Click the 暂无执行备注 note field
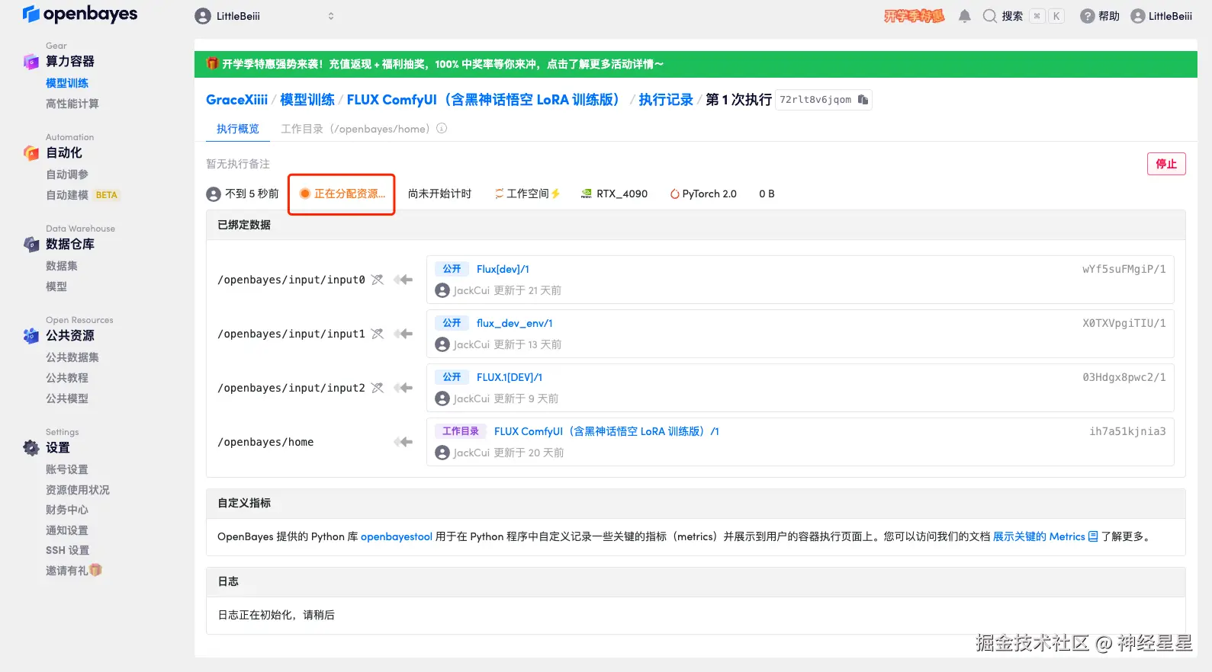Image resolution: width=1212 pixels, height=672 pixels. 238,164
